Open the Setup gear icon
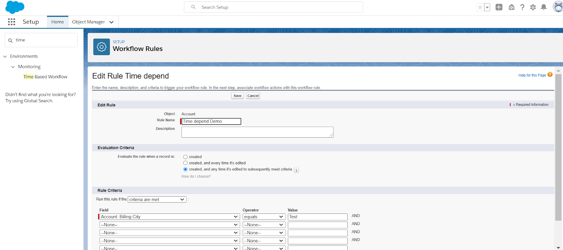Viewport: 563px width, 250px height. coord(533,7)
